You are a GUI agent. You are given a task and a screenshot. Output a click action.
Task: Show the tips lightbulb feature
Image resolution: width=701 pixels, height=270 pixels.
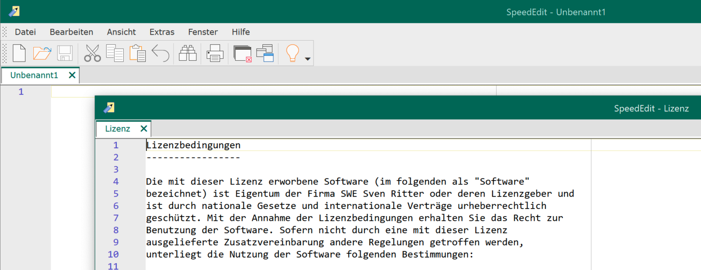[293, 53]
